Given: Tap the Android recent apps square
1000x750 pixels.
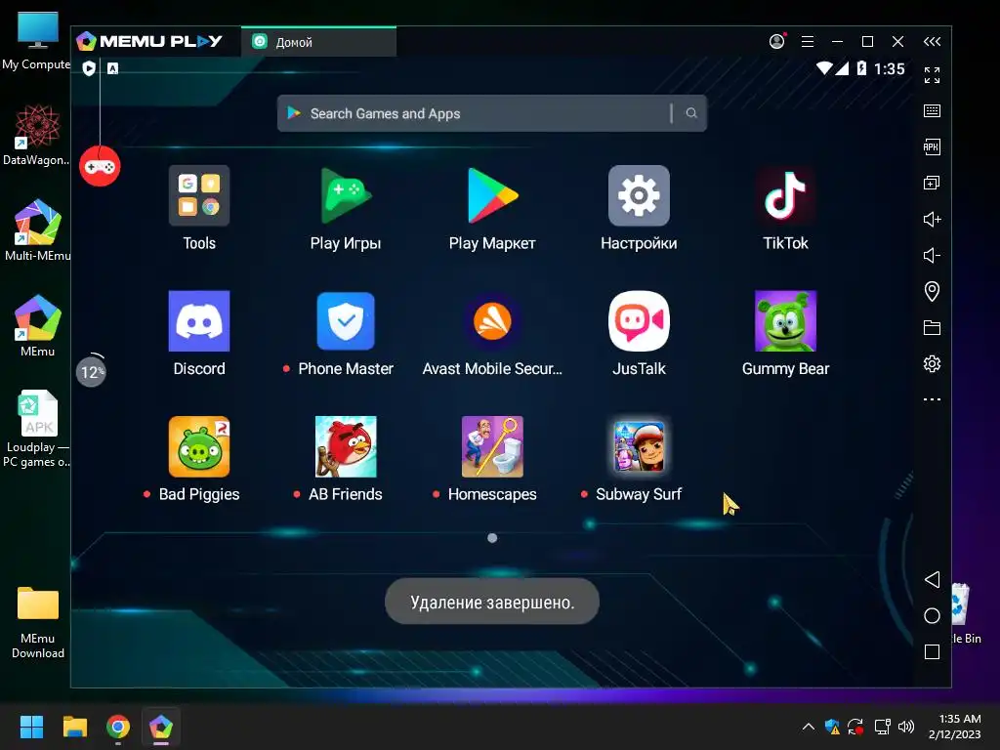Looking at the screenshot, I should 932,651.
